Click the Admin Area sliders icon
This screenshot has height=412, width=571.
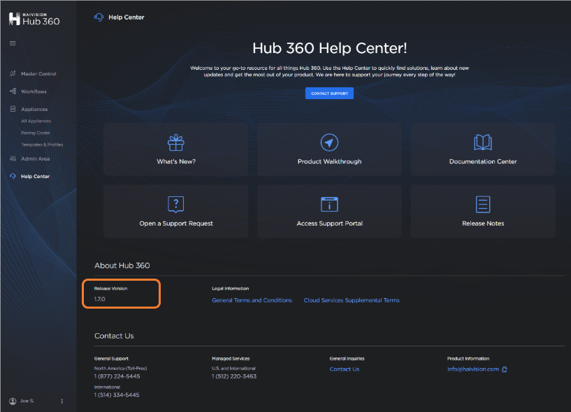point(13,159)
